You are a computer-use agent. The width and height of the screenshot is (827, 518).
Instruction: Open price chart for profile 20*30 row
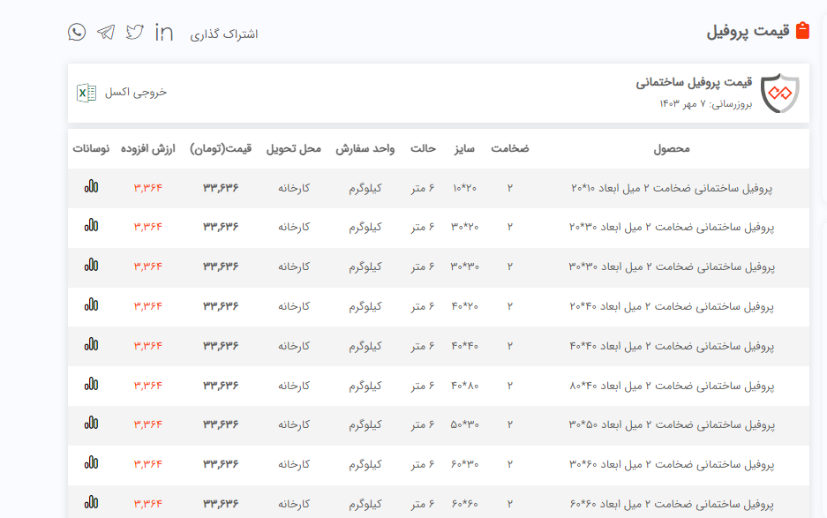pos(91,227)
